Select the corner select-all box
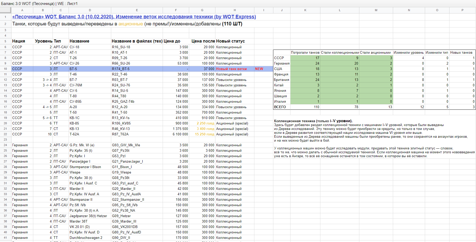The height and width of the screenshot is (242, 476). pyautogui.click(x=5, y=10)
